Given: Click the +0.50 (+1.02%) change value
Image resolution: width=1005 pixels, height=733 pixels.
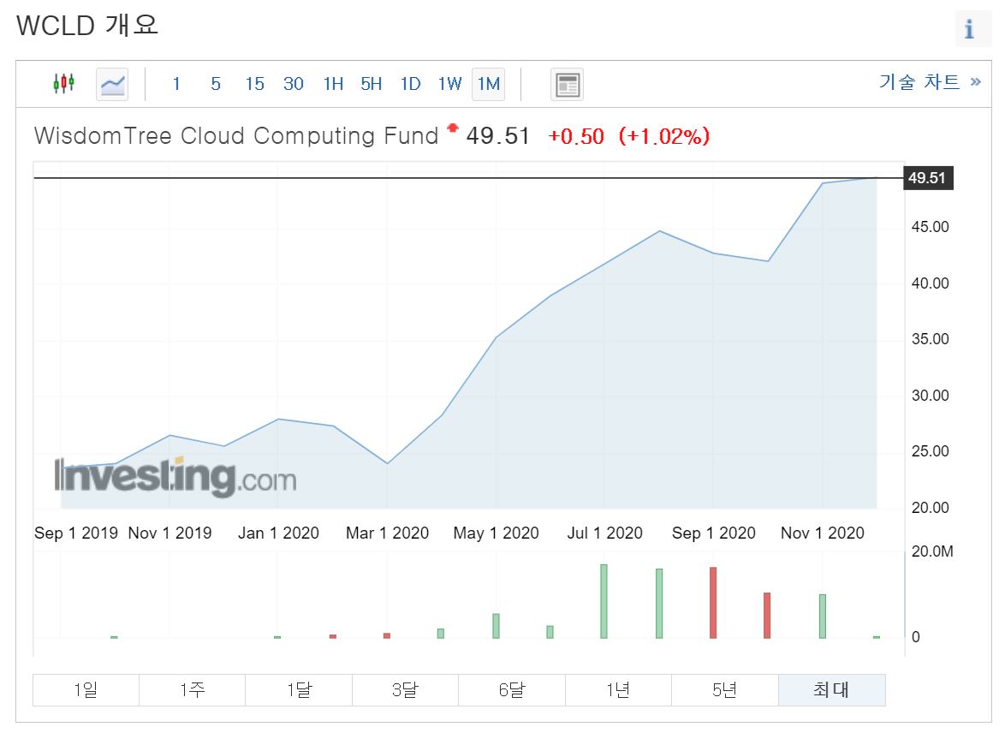Looking at the screenshot, I should pyautogui.click(x=628, y=136).
